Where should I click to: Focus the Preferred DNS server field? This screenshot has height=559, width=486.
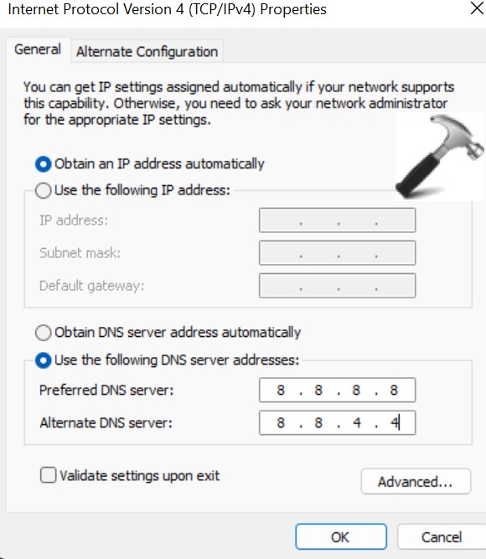tap(338, 390)
